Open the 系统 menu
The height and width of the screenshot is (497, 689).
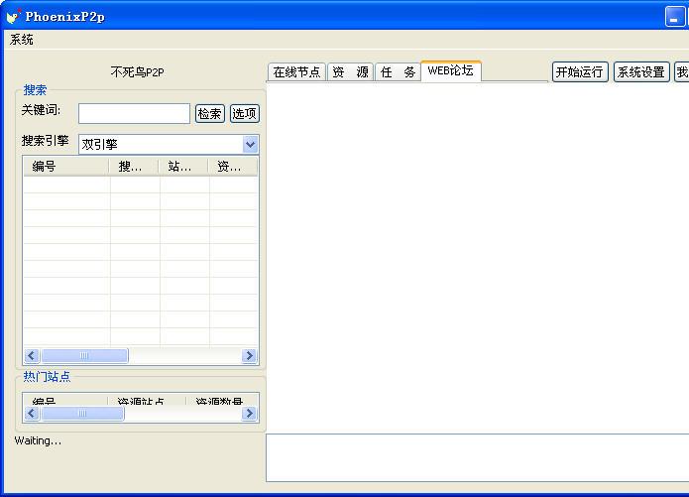tap(22, 40)
